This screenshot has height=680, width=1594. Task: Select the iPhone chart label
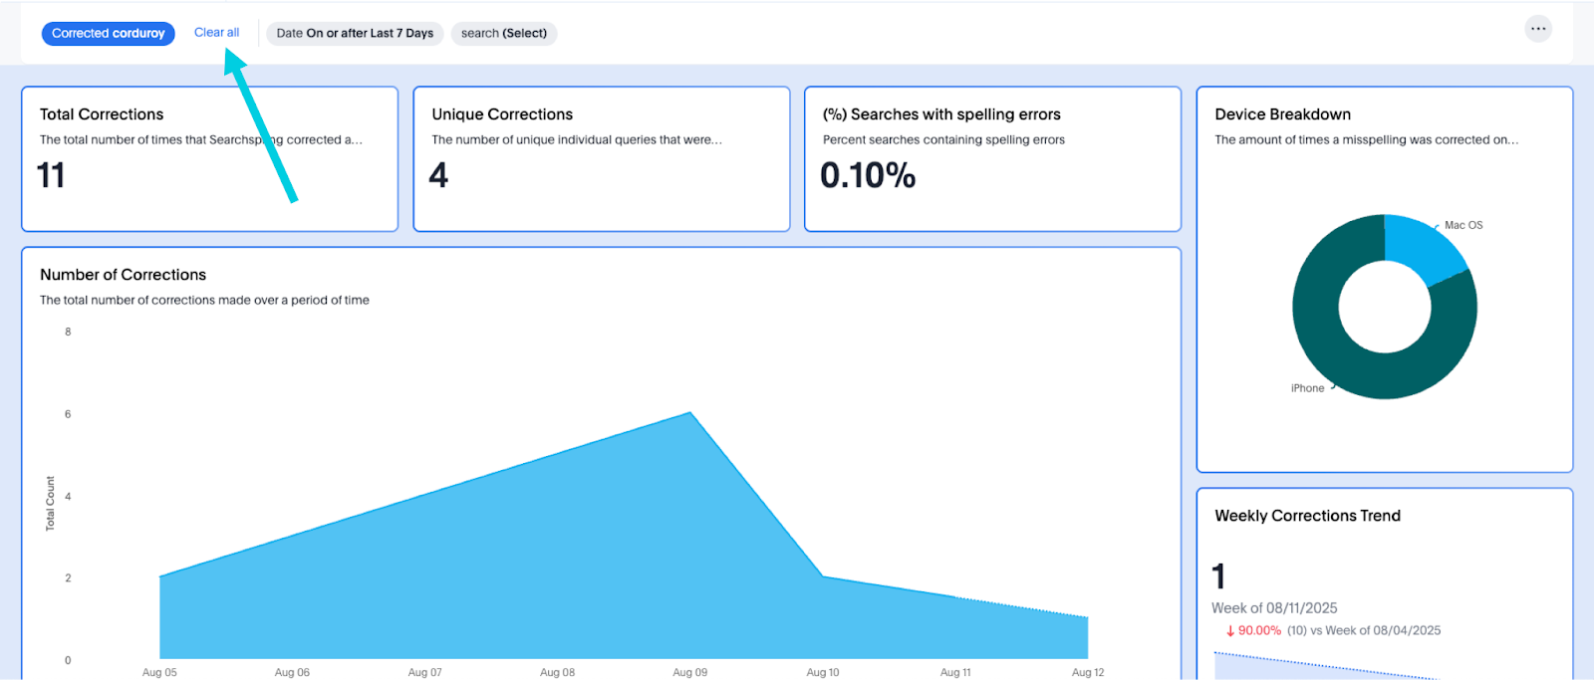1307,388
